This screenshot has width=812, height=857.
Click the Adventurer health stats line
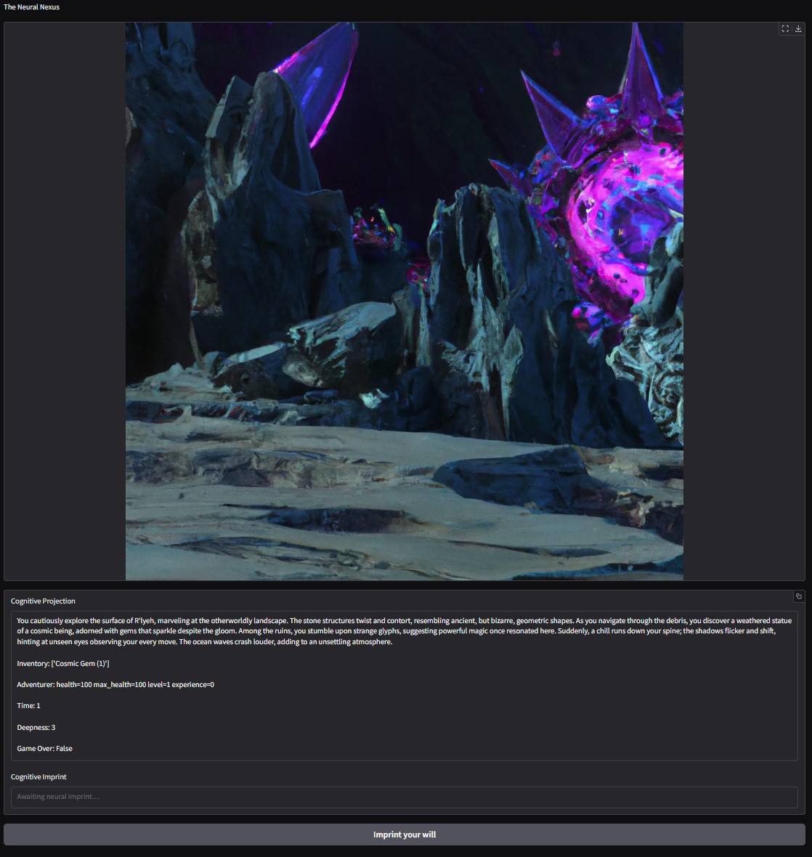pyautogui.click(x=115, y=685)
